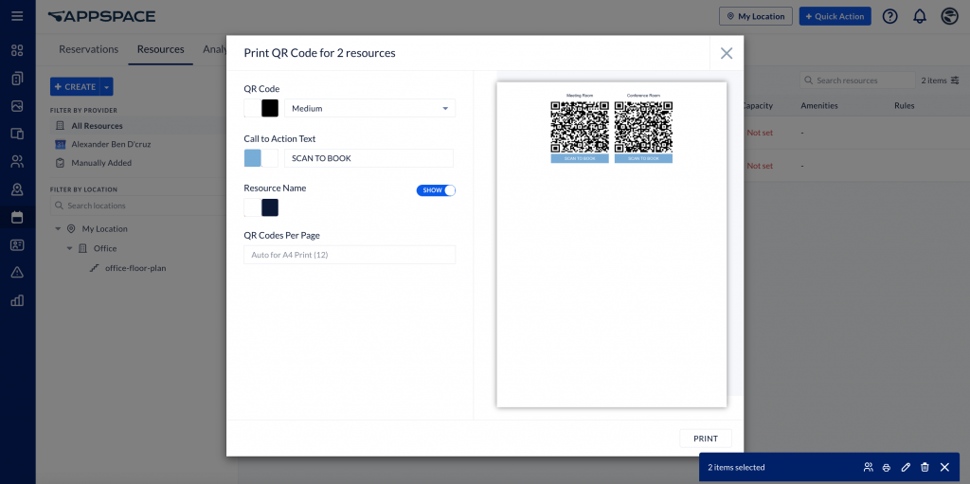Click the PRINT button
970x484 pixels.
pos(706,439)
